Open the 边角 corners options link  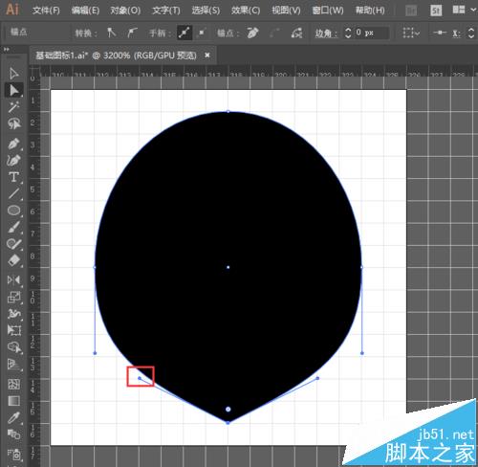(326, 33)
